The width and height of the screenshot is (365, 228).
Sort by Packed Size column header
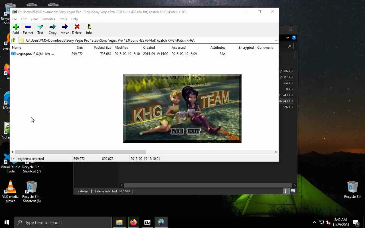tap(98, 48)
